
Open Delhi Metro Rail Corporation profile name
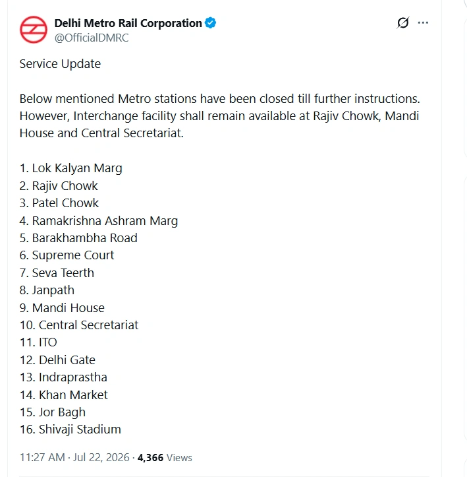[128, 23]
